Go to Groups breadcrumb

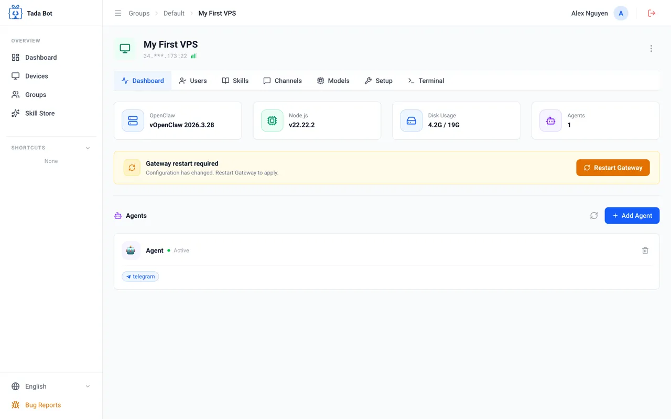click(139, 13)
